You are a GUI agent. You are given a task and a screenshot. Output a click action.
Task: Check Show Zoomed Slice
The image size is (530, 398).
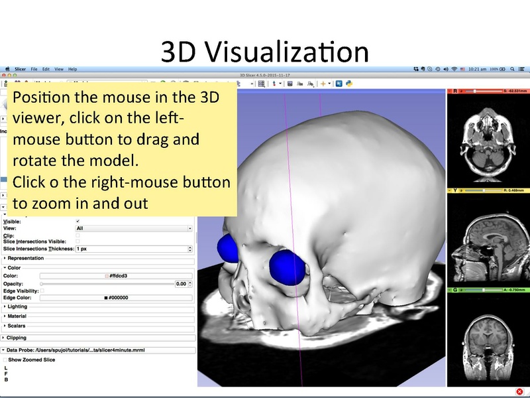[6, 359]
